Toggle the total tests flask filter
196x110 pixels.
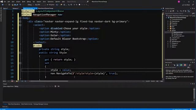[178, 65]
